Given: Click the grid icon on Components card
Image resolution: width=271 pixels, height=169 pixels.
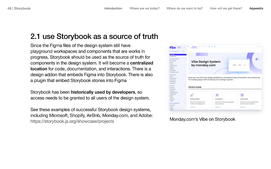Looking at the screenshot, I should pyautogui.click(x=242, y=95).
